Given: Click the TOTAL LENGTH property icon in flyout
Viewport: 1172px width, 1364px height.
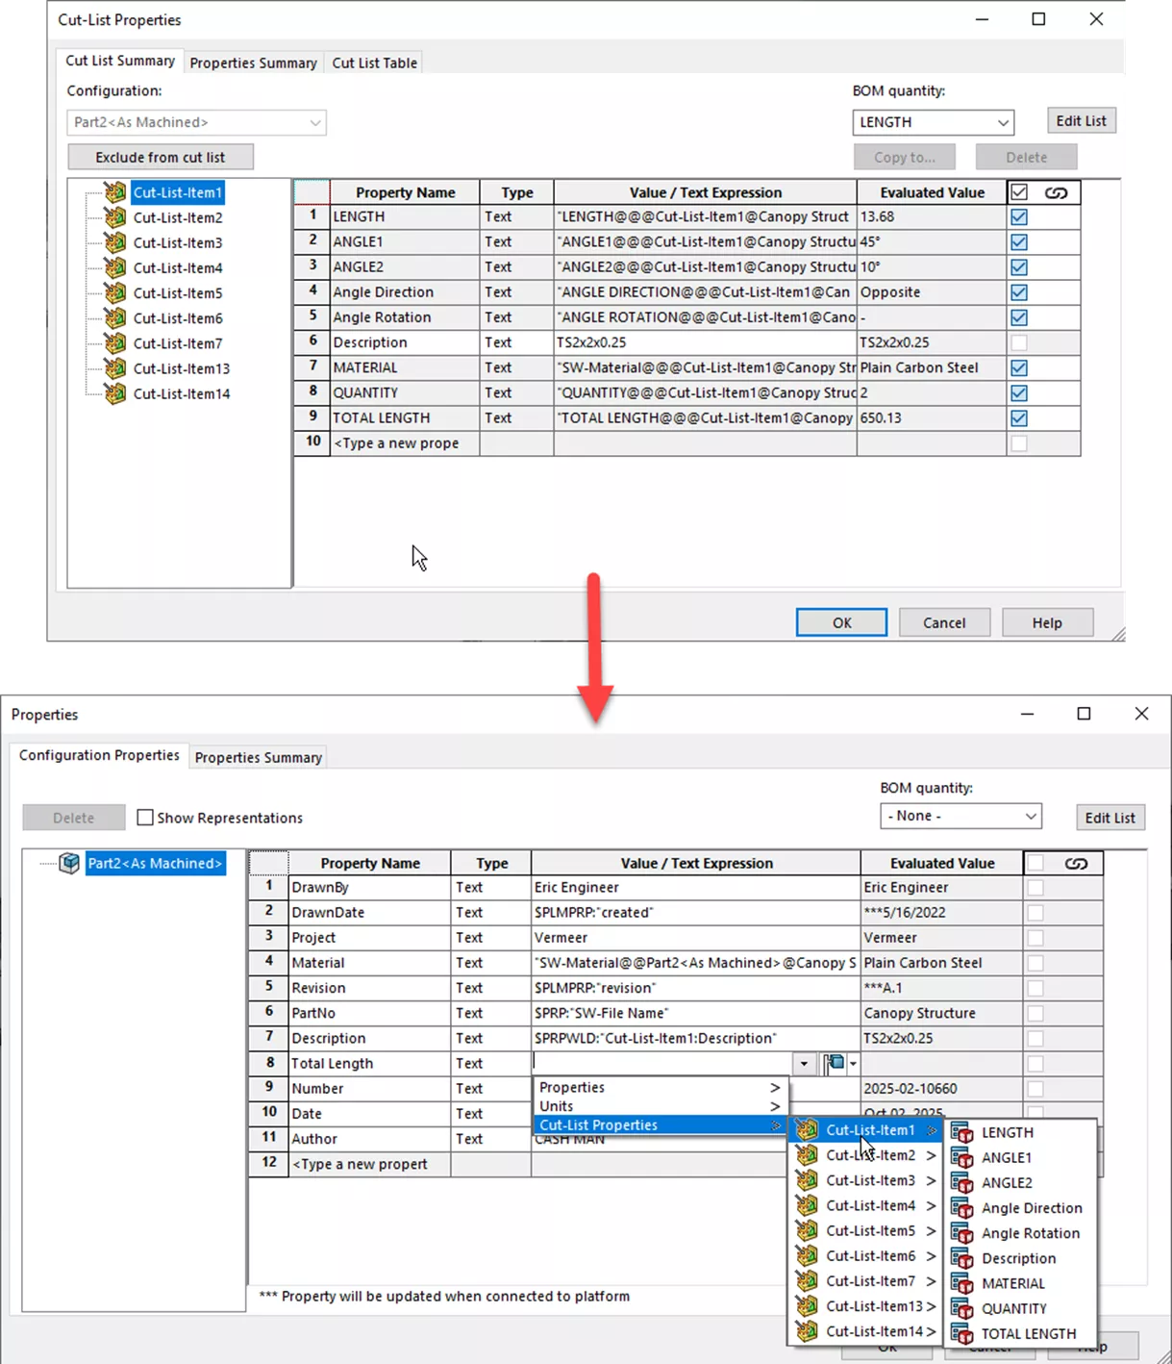Looking at the screenshot, I should [x=961, y=1333].
